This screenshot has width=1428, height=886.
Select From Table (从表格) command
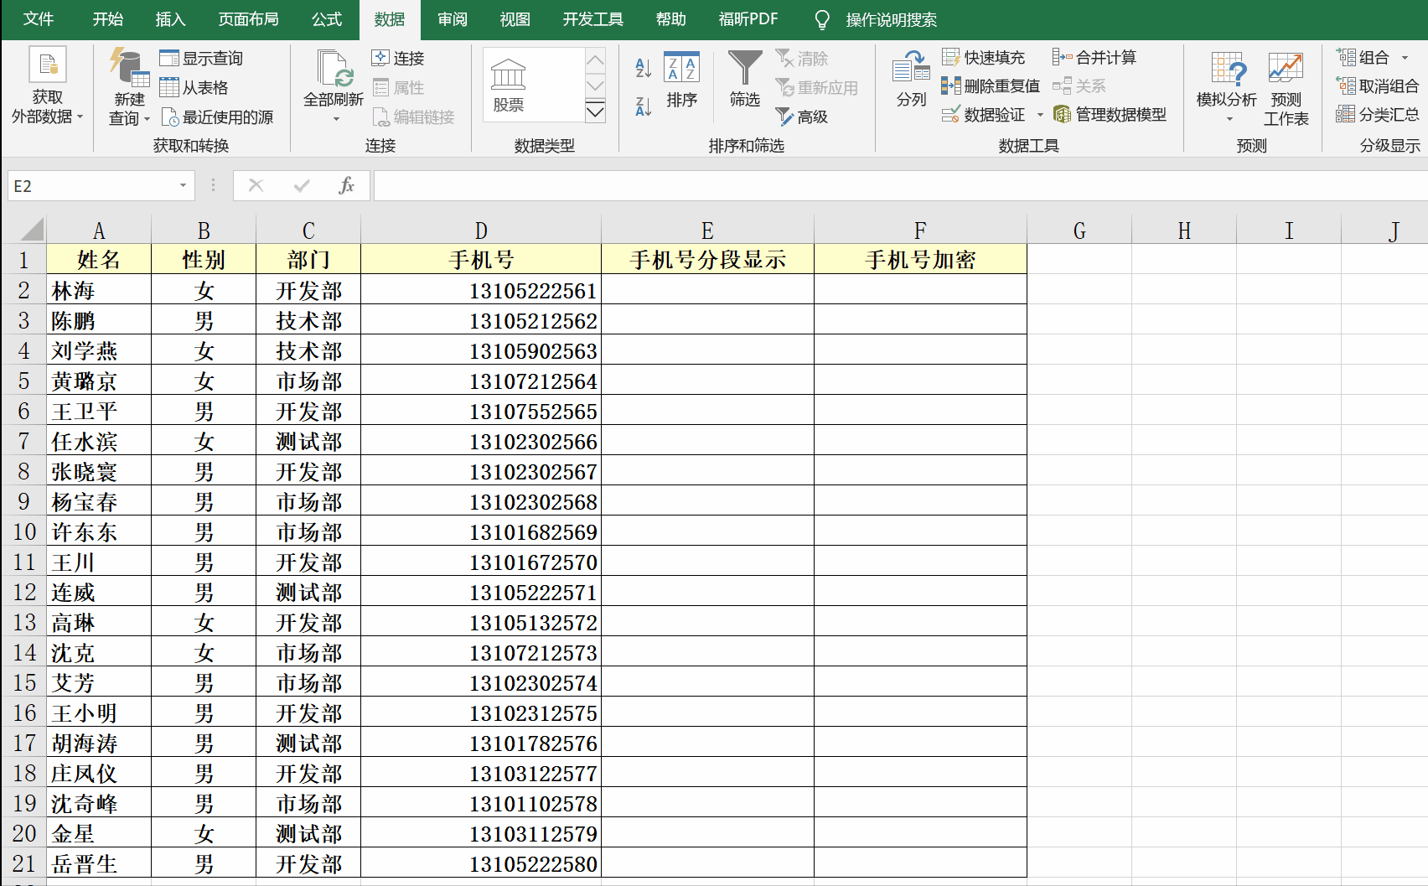pos(194,87)
